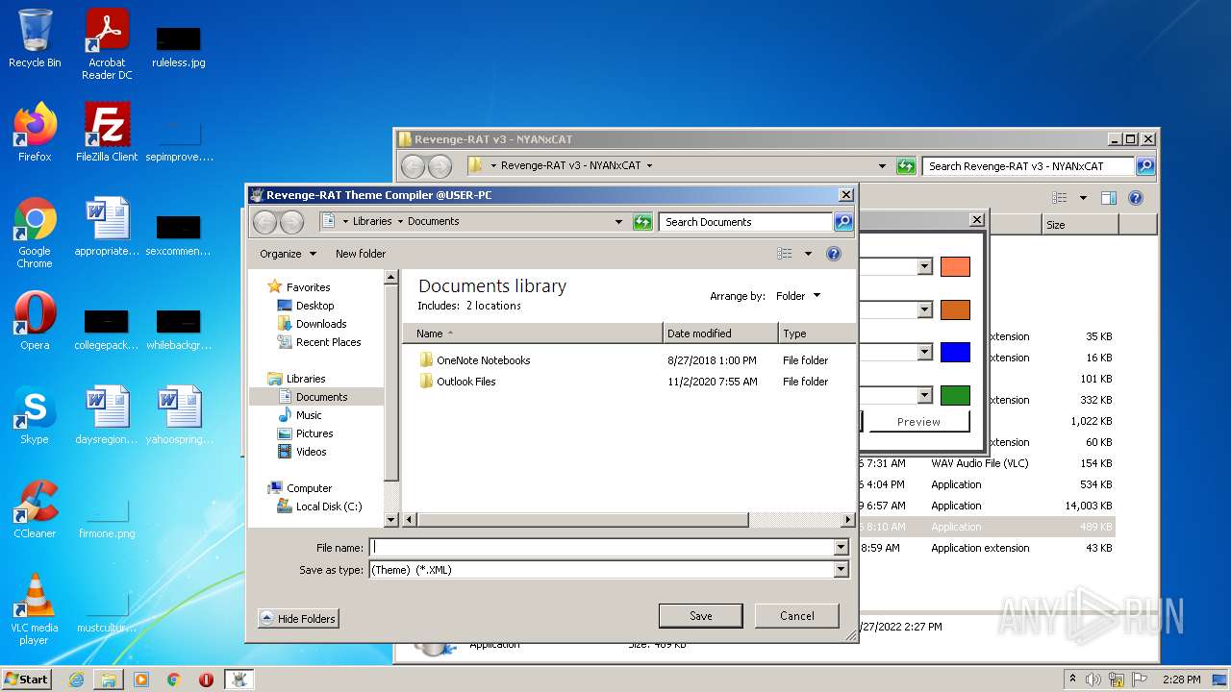Open VLC media player desktop shortcut
The width and height of the screenshot is (1231, 692).
(35, 609)
